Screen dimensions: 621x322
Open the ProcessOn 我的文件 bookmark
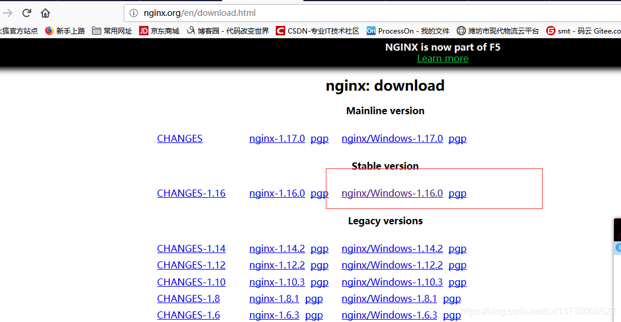coord(408,31)
